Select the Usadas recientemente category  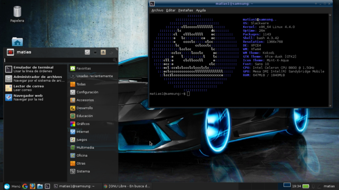tap(93, 76)
